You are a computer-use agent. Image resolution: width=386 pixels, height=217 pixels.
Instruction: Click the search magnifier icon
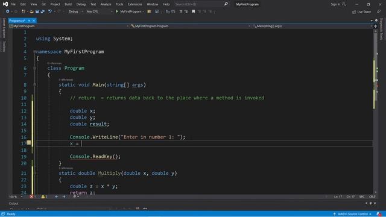(226, 4)
